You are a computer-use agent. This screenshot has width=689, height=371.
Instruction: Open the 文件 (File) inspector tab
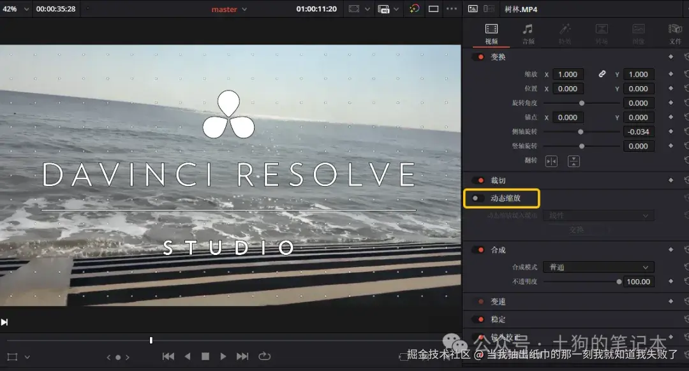(x=675, y=34)
